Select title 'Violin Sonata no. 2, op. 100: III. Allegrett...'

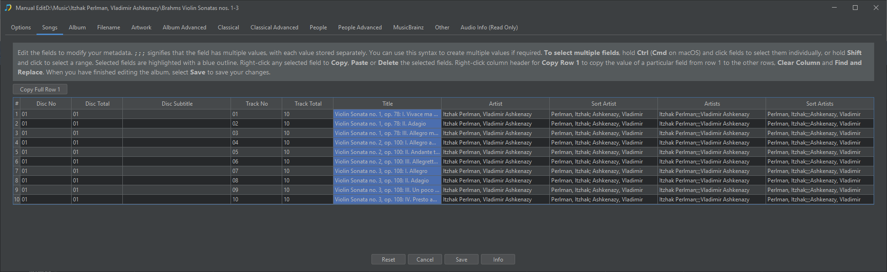tap(388, 162)
